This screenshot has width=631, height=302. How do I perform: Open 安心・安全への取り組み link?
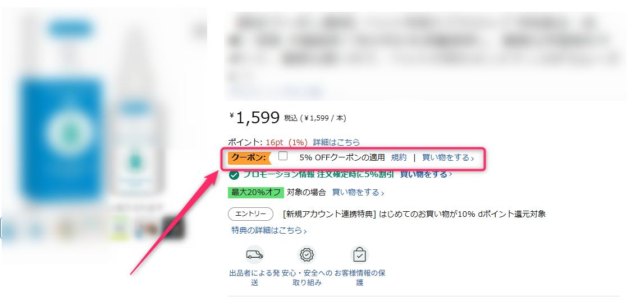(x=307, y=277)
